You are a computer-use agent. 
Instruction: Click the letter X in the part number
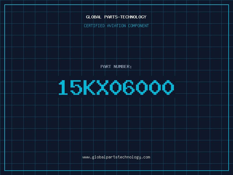tap(103, 87)
